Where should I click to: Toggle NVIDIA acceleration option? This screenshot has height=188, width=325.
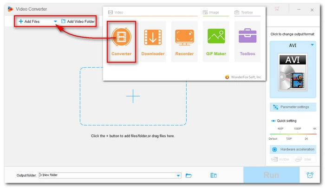[281, 159]
